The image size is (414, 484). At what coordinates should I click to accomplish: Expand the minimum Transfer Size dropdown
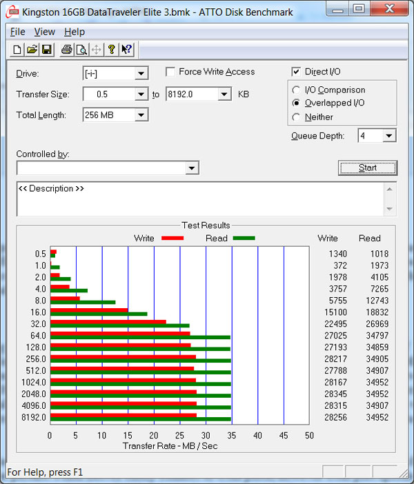tap(141, 94)
